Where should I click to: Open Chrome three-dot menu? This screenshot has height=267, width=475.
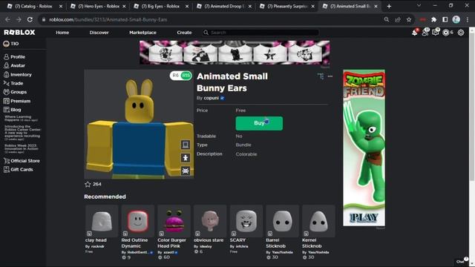tap(468, 19)
